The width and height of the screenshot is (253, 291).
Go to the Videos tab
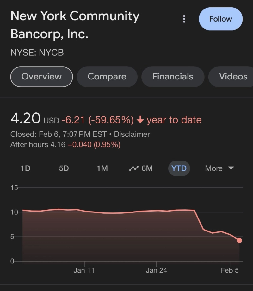tap(233, 77)
